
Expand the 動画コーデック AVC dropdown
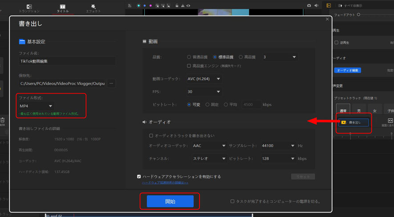204,79
